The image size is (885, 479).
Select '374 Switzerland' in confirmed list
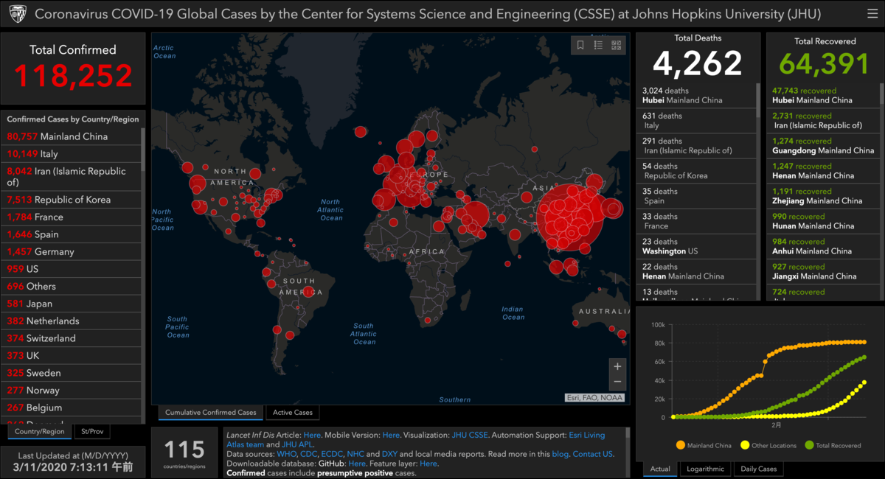(72, 338)
